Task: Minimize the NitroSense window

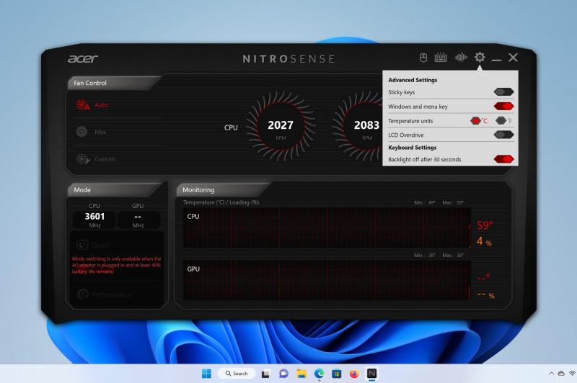Action: click(496, 59)
